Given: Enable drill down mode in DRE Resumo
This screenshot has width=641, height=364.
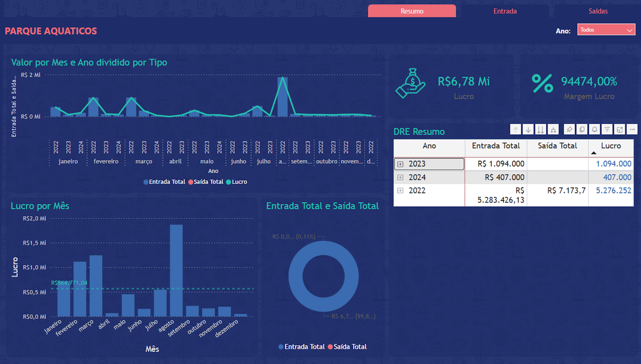Looking at the screenshot, I should tap(528, 129).
